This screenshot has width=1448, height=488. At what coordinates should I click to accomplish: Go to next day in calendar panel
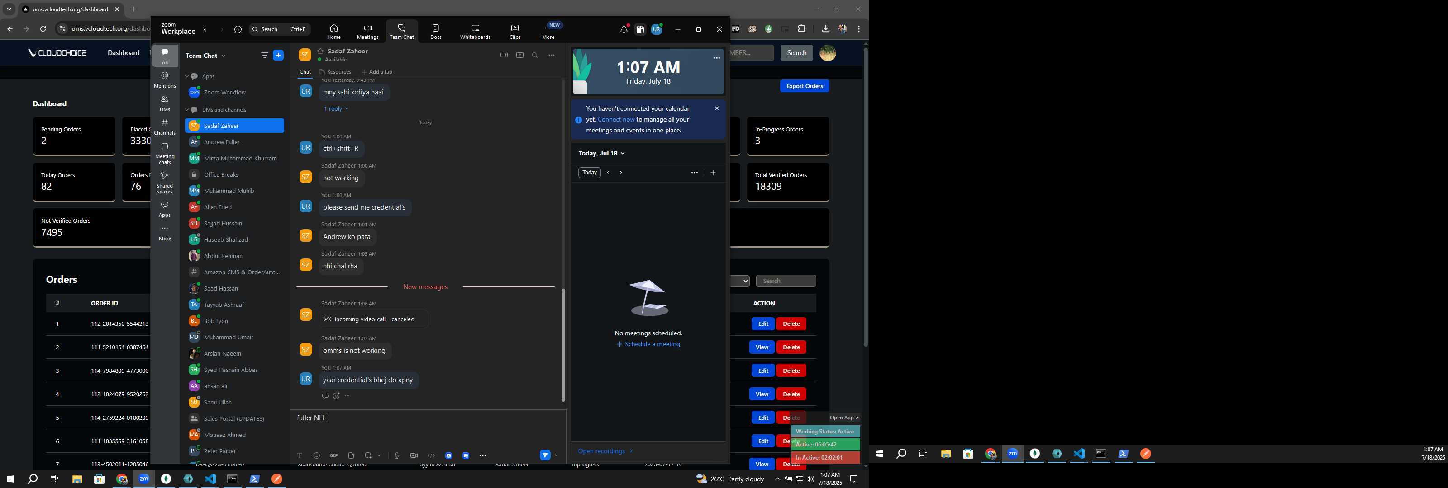tap(621, 173)
